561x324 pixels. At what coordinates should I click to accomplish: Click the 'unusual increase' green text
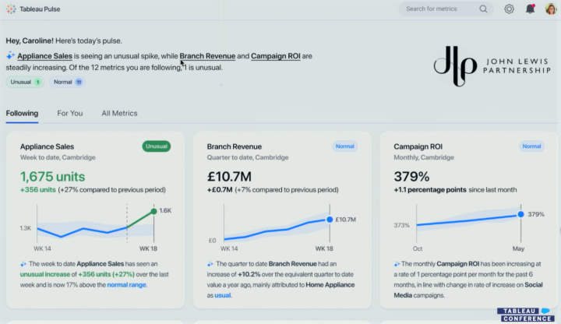tap(45, 275)
